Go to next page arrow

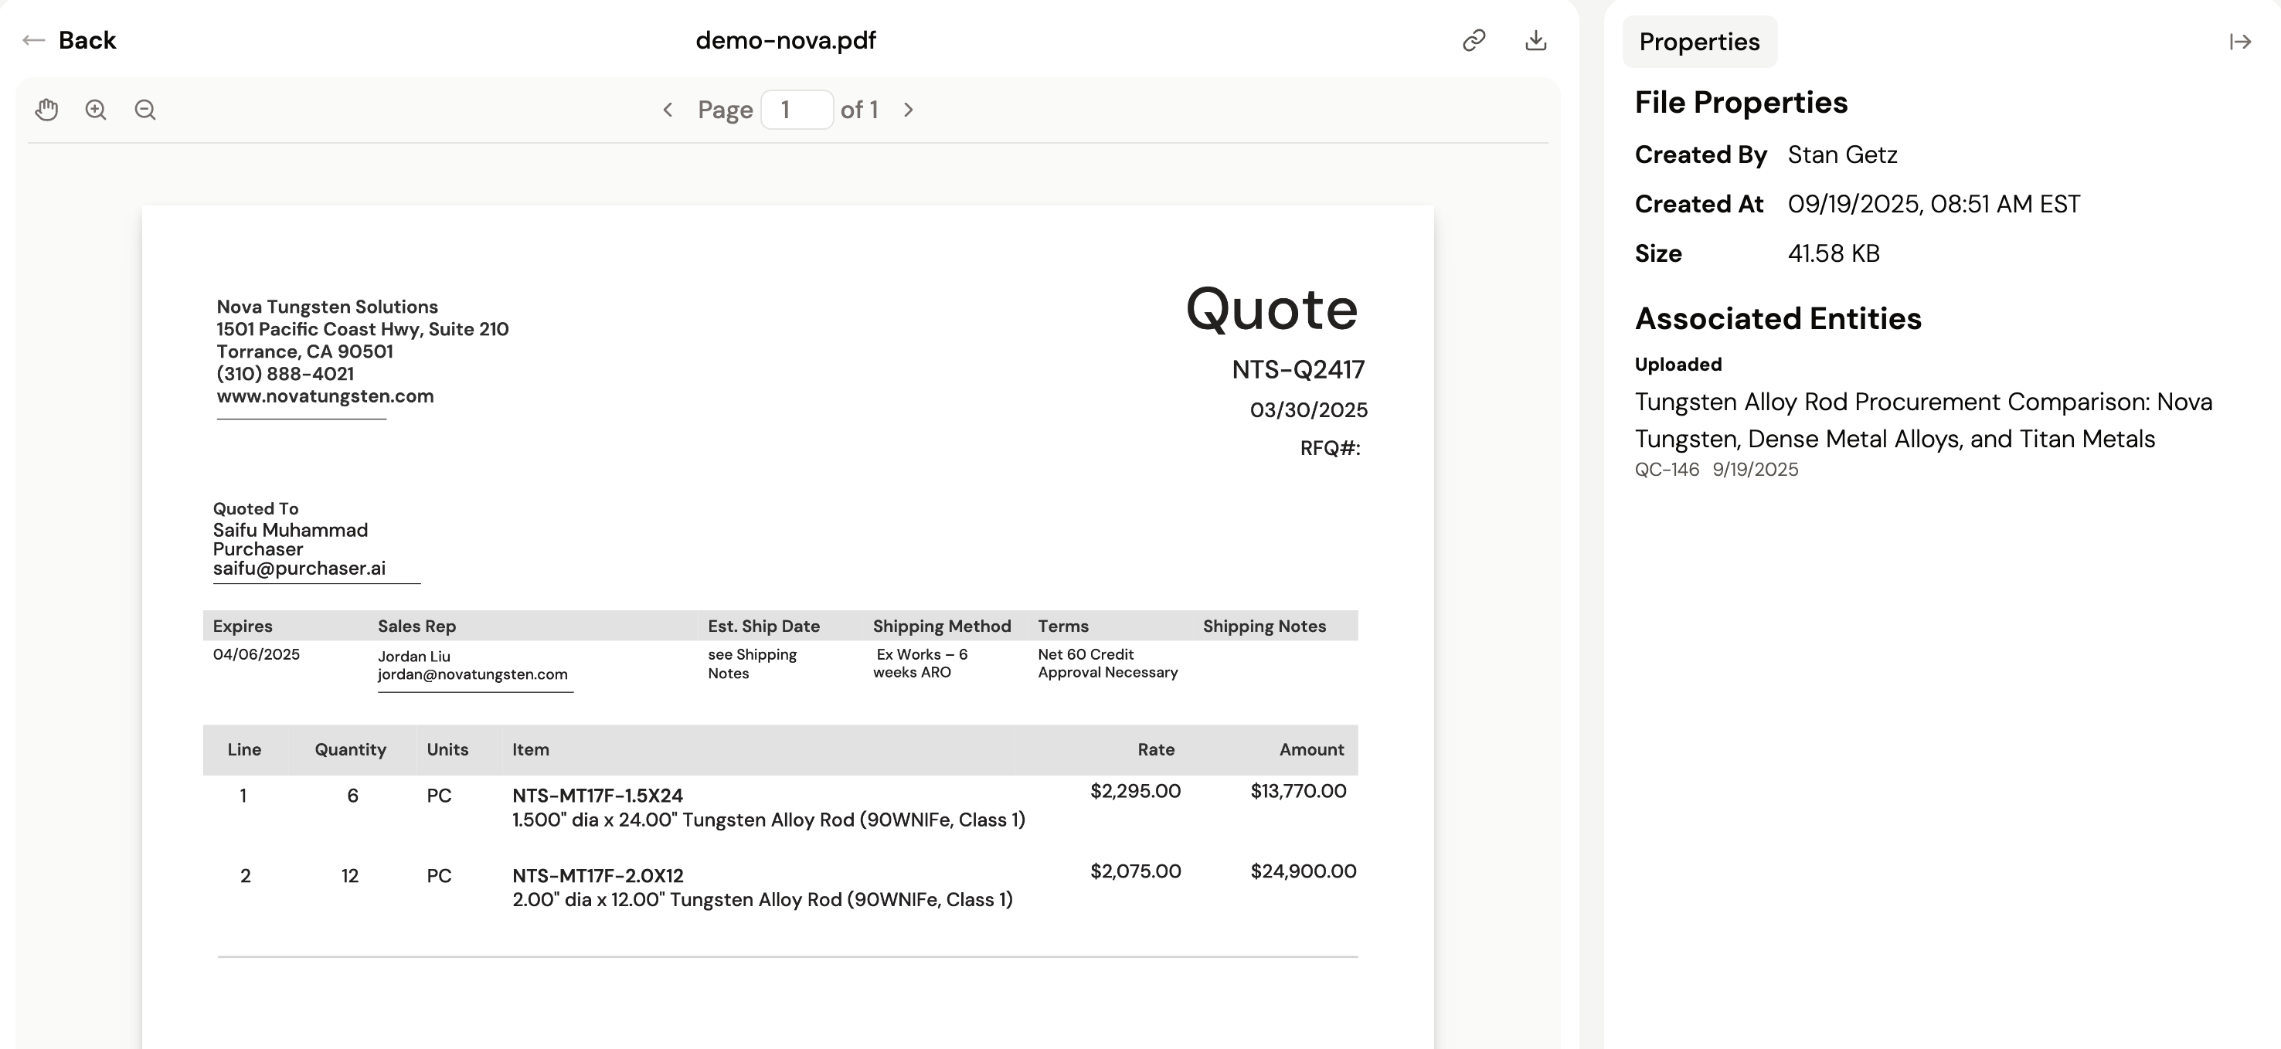(908, 110)
